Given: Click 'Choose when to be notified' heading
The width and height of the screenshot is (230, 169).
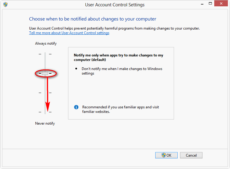Looking at the screenshot, I should [x=93, y=19].
